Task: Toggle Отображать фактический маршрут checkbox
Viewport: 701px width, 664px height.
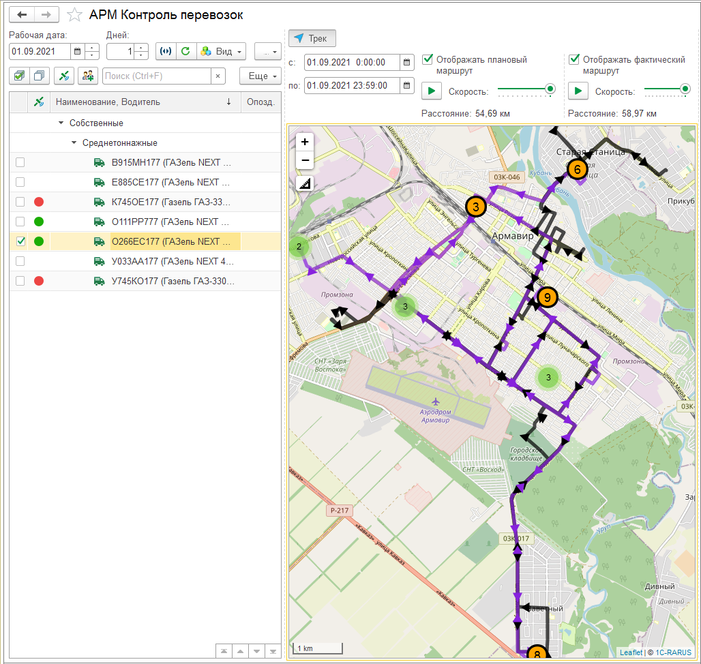Action: tap(574, 59)
